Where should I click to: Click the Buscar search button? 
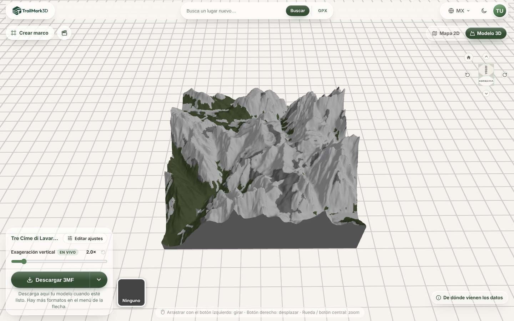point(298,11)
